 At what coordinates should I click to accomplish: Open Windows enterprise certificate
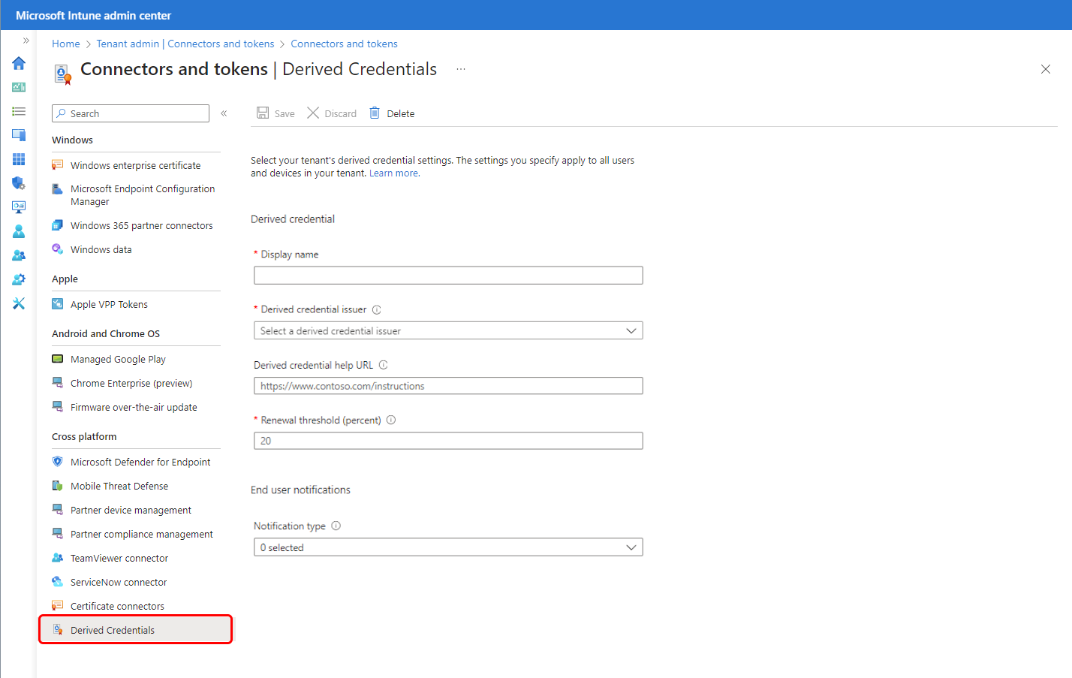coord(135,165)
